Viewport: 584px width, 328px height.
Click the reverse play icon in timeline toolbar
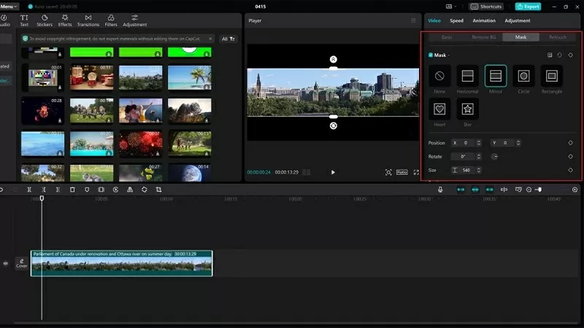115,190
